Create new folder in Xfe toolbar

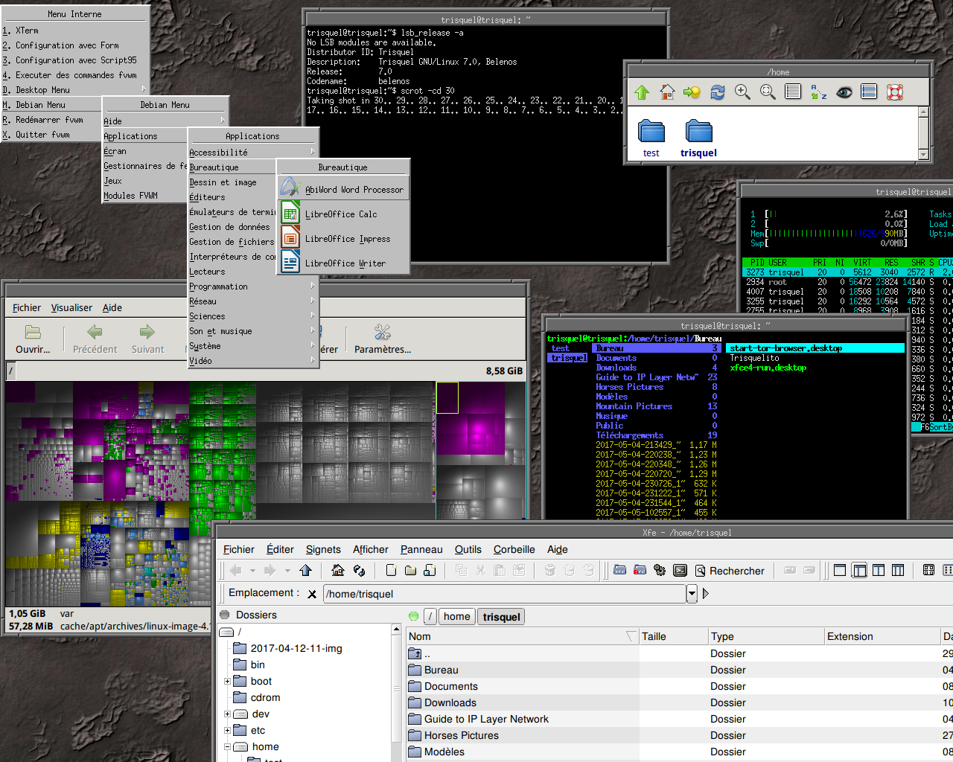point(410,571)
